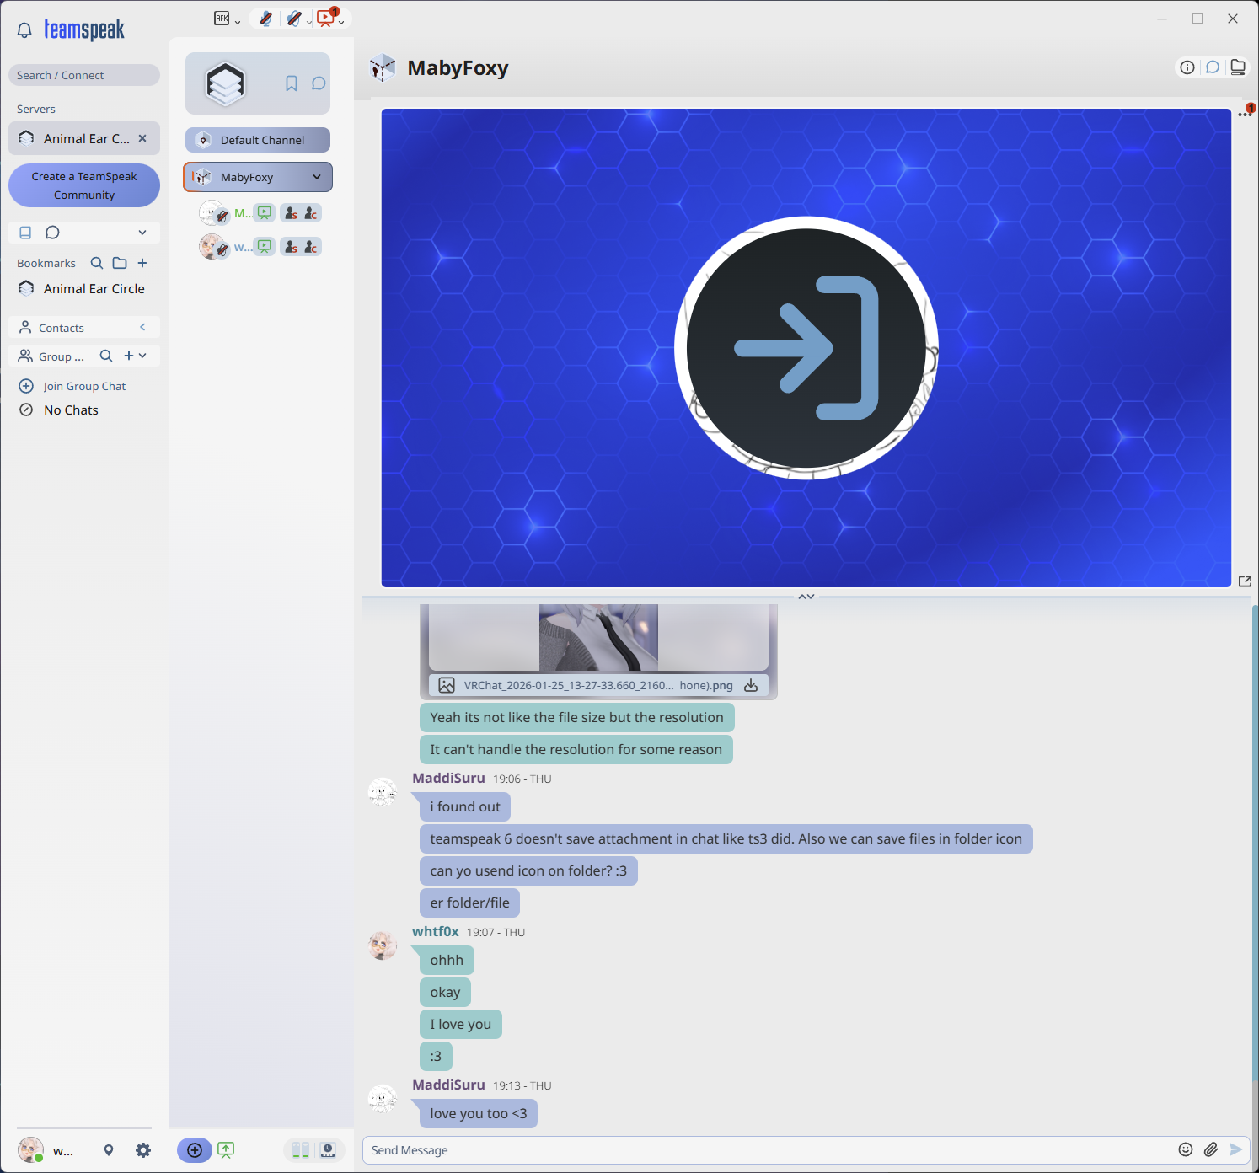
Task: Collapse the MabyFoxy channel chevron
Action: pyautogui.click(x=317, y=177)
